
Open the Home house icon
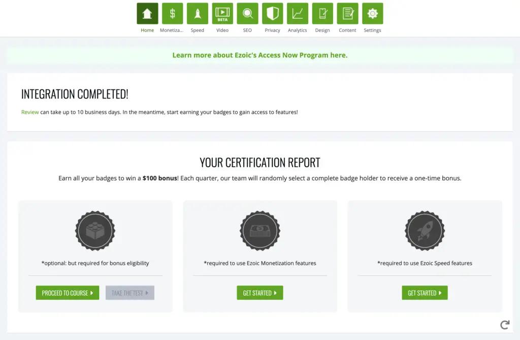[x=147, y=13]
